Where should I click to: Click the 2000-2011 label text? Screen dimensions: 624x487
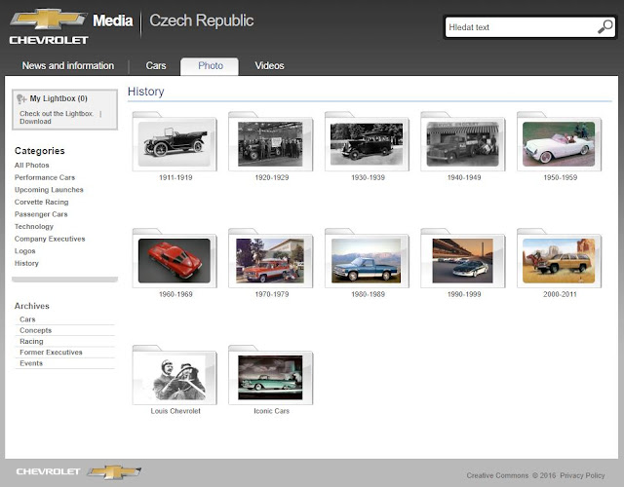tap(560, 294)
